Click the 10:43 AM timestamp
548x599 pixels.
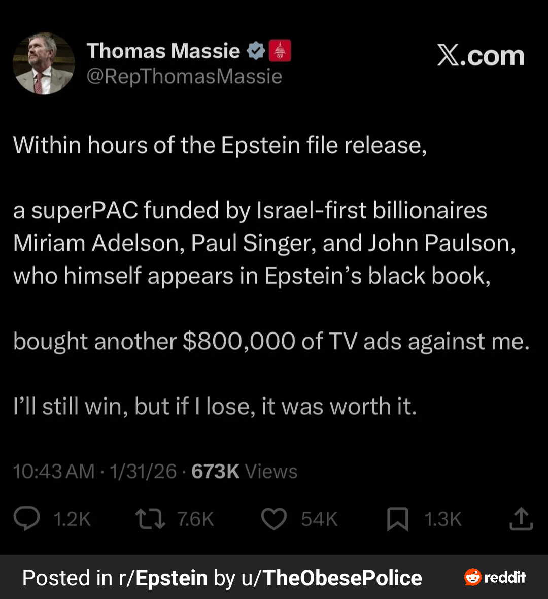(x=54, y=472)
